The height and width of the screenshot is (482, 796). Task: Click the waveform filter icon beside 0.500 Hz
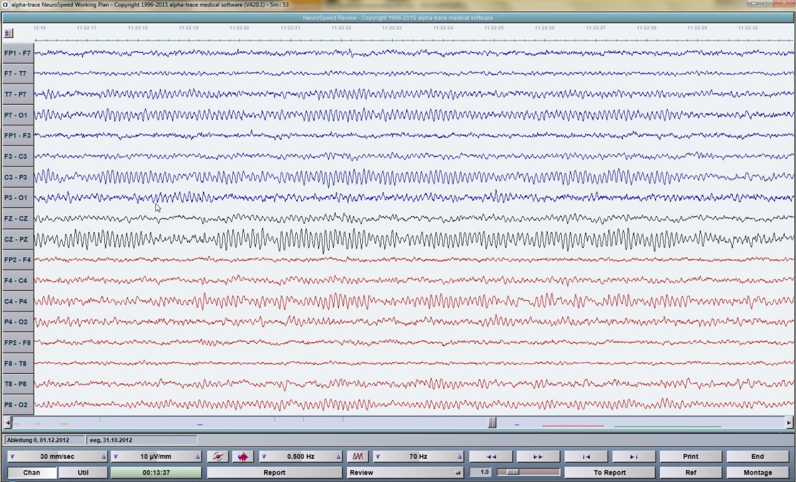click(x=218, y=456)
